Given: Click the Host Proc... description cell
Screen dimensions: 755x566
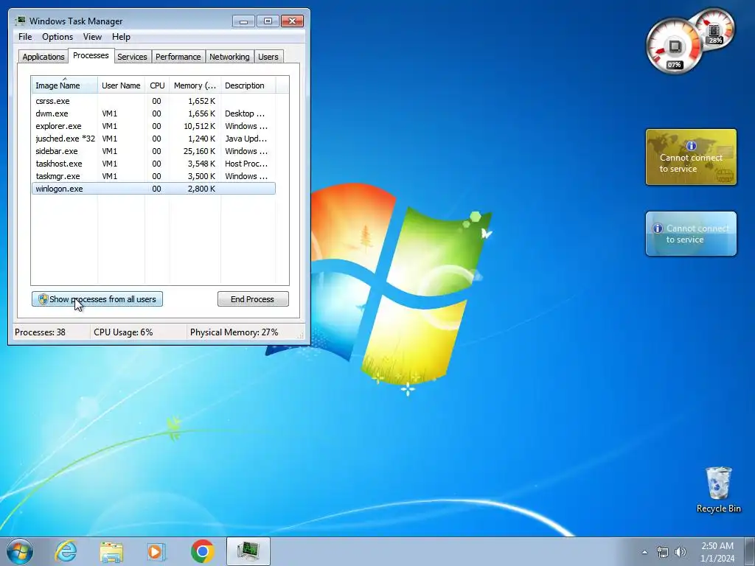Looking at the screenshot, I should (x=246, y=164).
